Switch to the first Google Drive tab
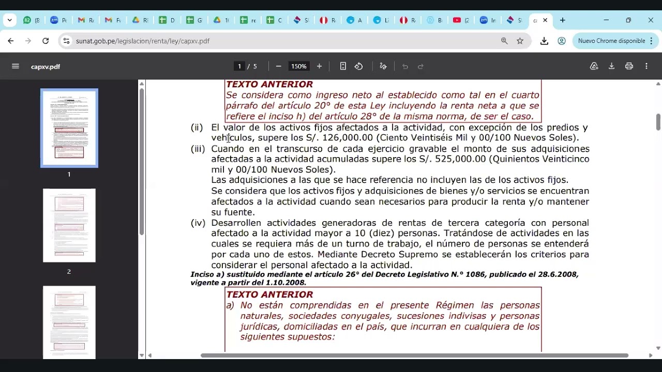The height and width of the screenshot is (372, 662). pyautogui.click(x=140, y=20)
